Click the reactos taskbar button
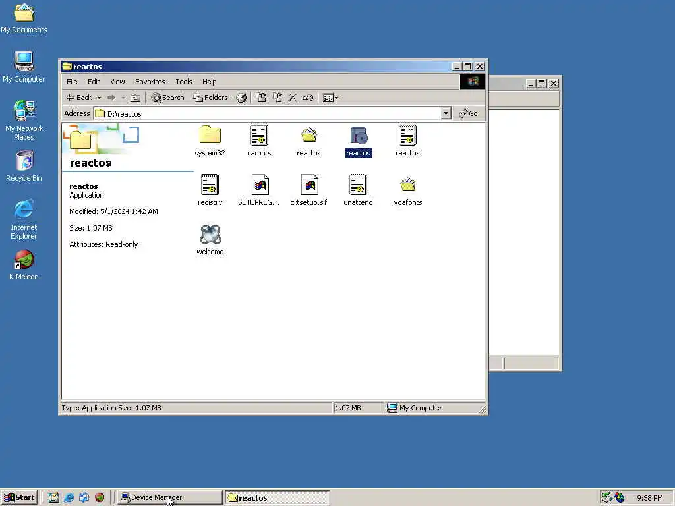Image resolution: width=675 pixels, height=506 pixels. click(278, 498)
